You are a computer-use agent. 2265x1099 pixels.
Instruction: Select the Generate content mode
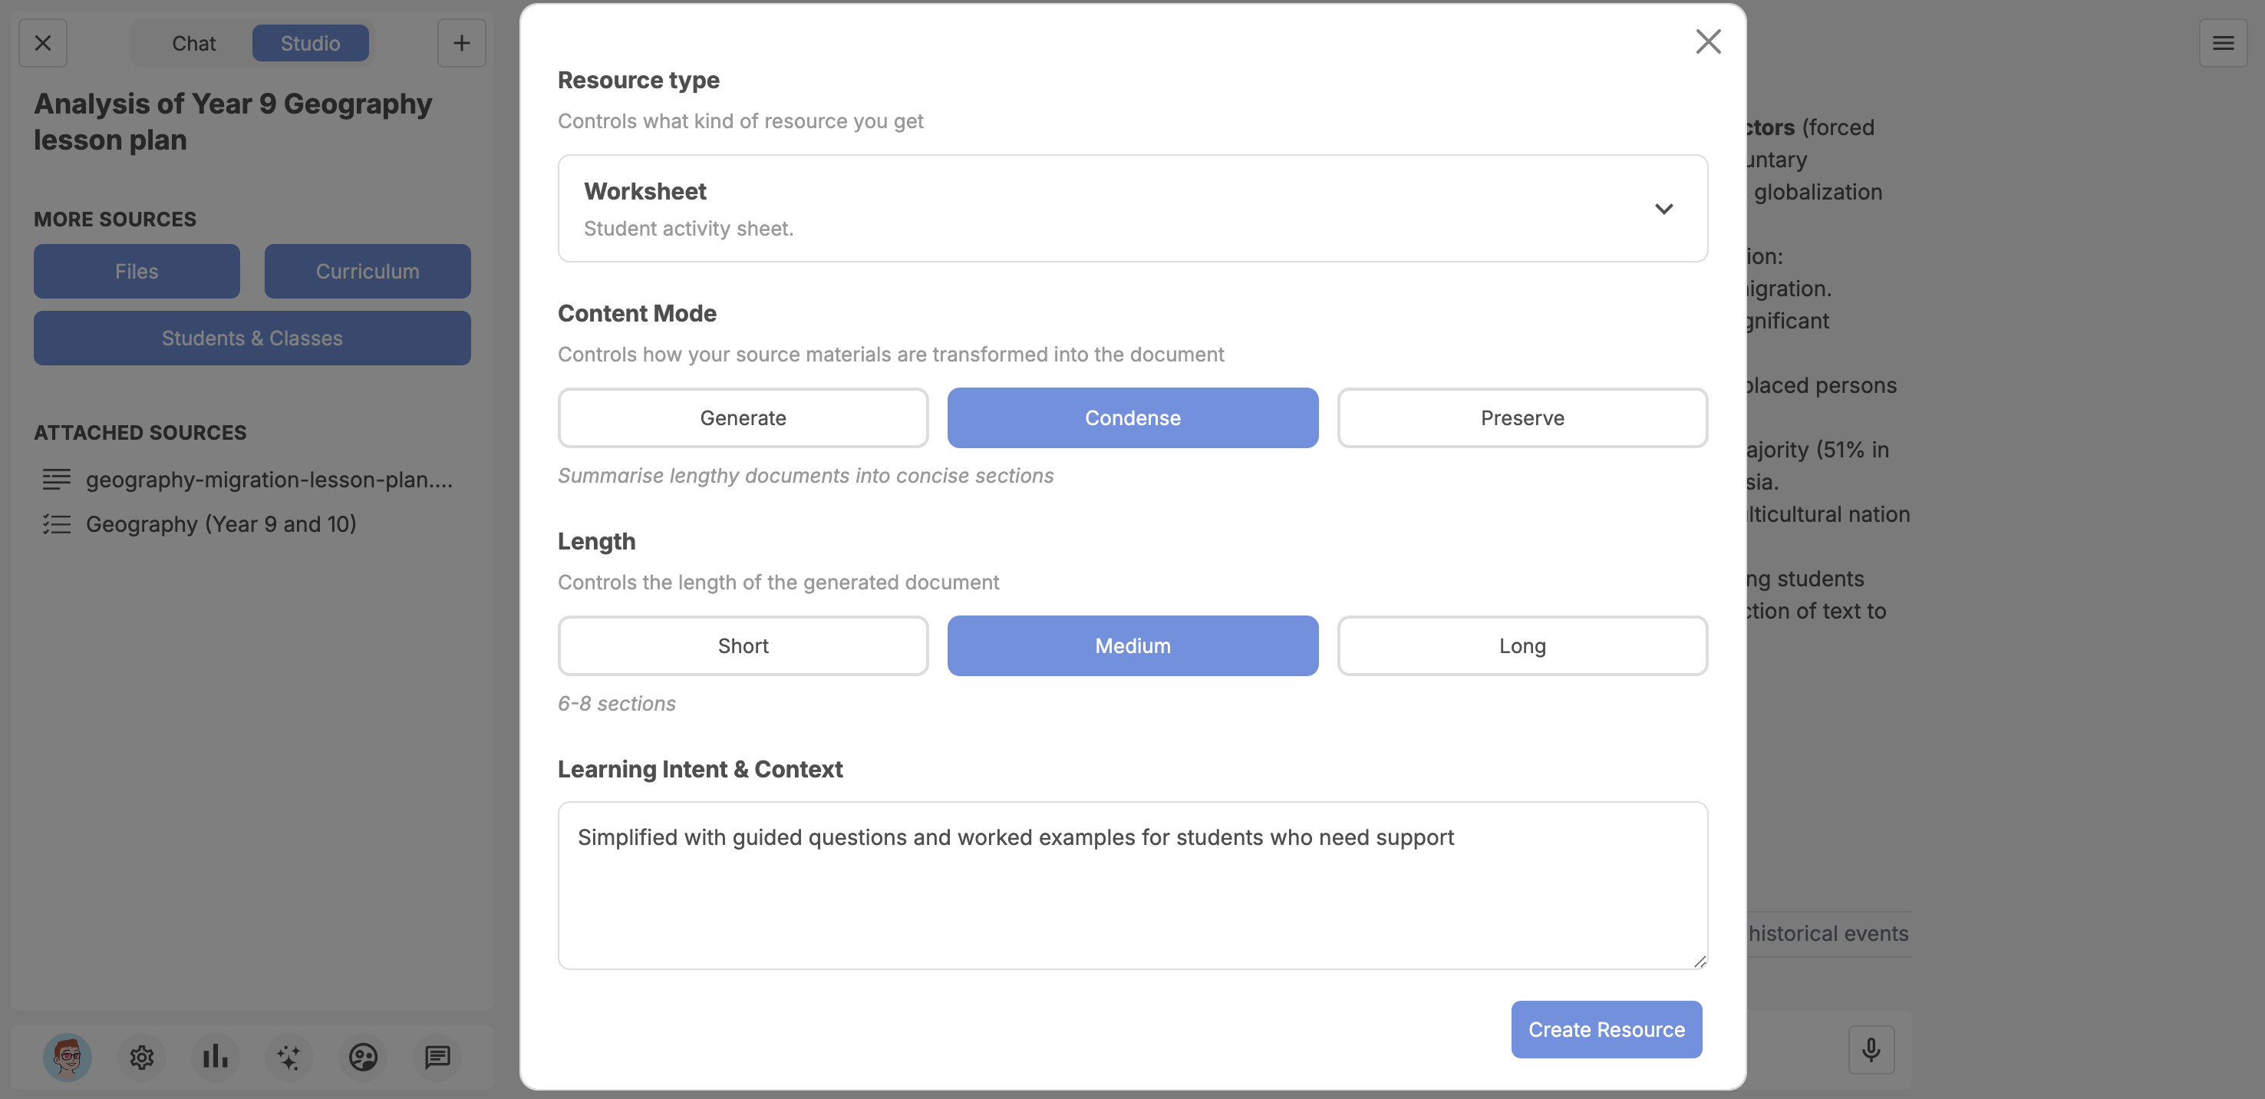point(742,417)
